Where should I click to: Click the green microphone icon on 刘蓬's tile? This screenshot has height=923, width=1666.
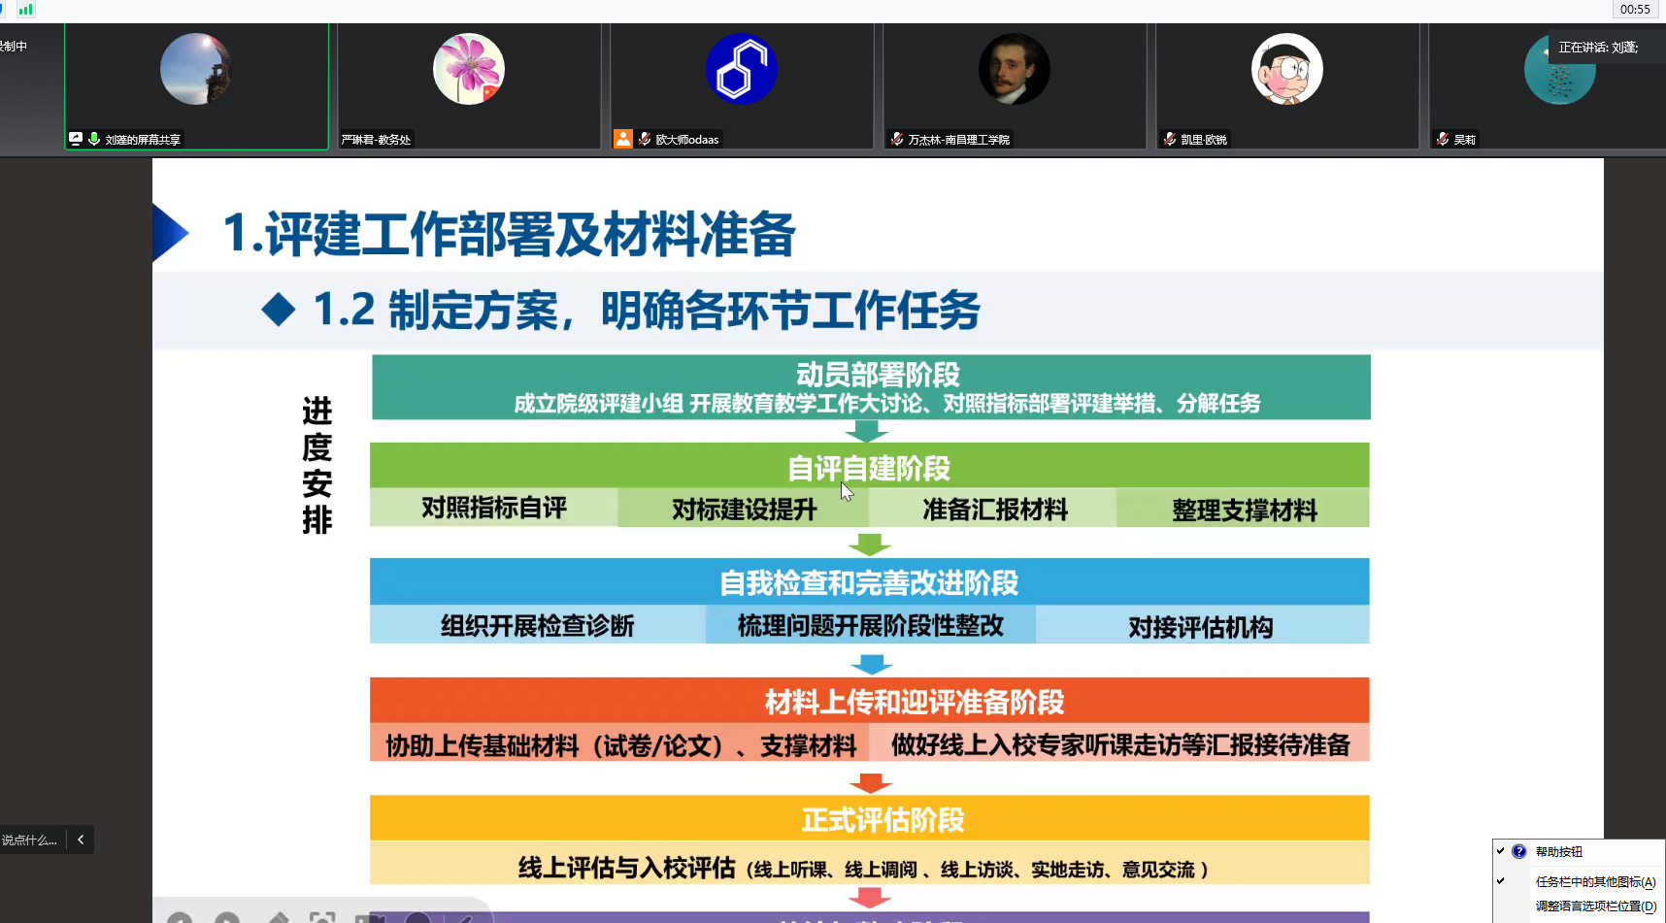(94, 139)
